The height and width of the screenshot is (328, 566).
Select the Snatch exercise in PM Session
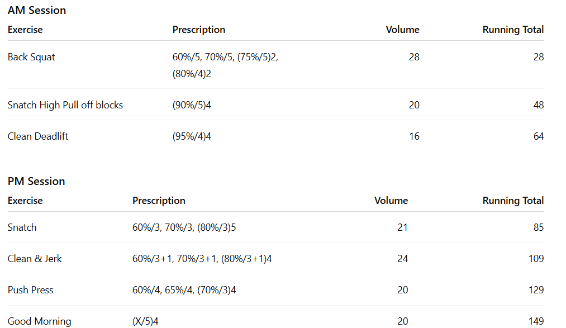(x=22, y=227)
